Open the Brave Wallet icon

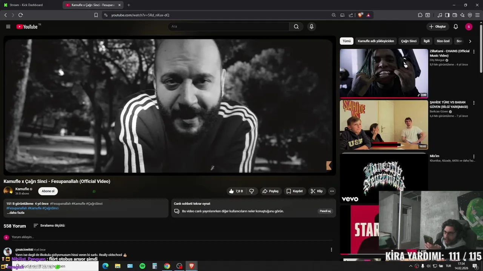tap(455, 15)
